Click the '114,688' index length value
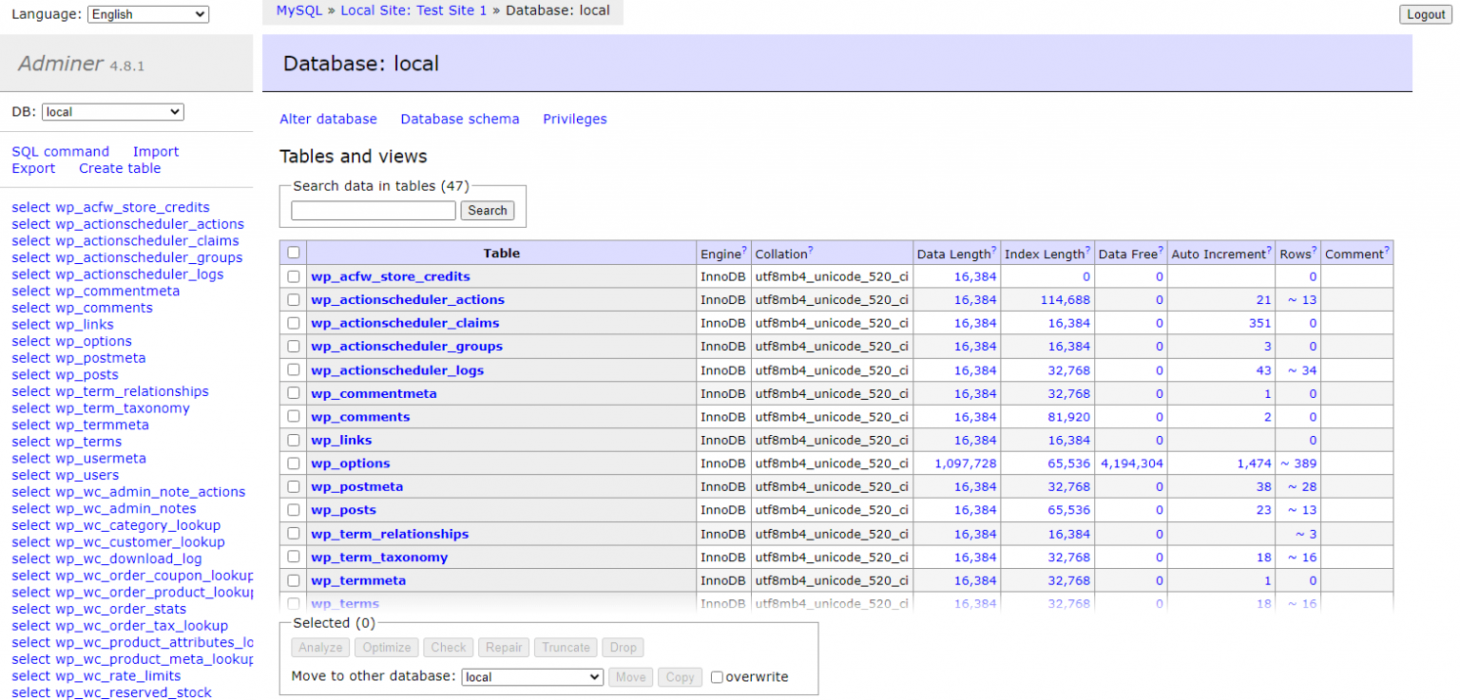Viewport: 1460px width, 700px height. click(1064, 299)
